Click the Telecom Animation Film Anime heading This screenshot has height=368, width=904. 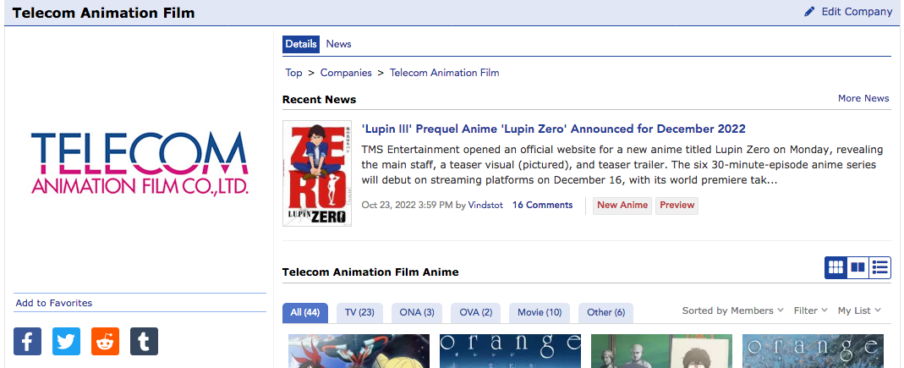tap(370, 272)
